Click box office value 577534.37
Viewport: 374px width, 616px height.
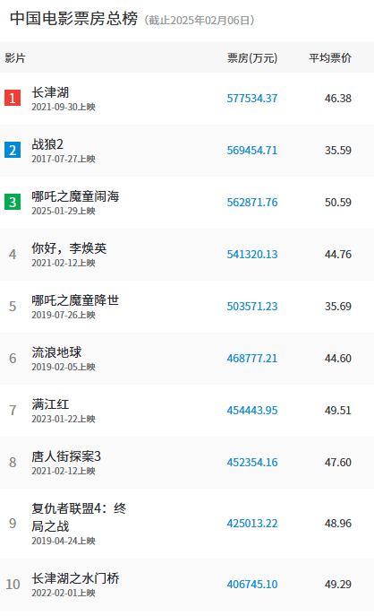(252, 99)
